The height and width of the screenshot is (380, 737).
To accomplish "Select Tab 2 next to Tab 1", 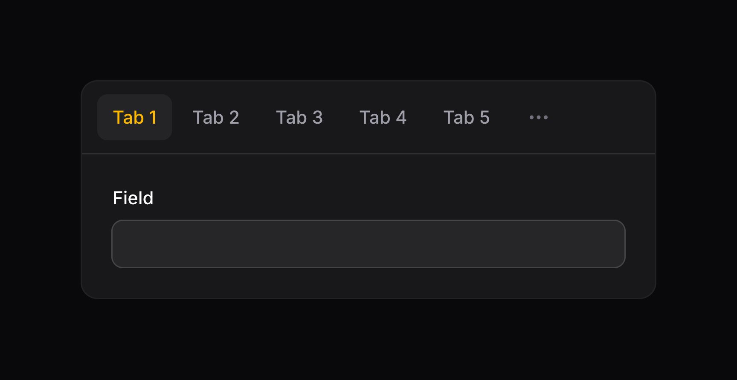I will [216, 117].
